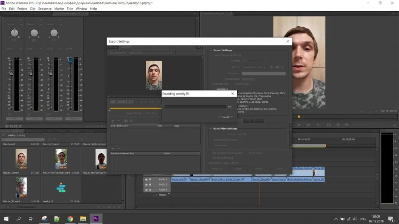Click the Comments input field

coord(264,73)
